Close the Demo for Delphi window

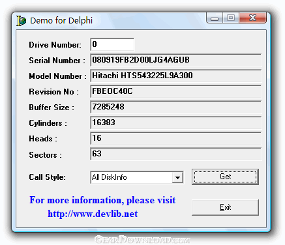pos(252,18)
